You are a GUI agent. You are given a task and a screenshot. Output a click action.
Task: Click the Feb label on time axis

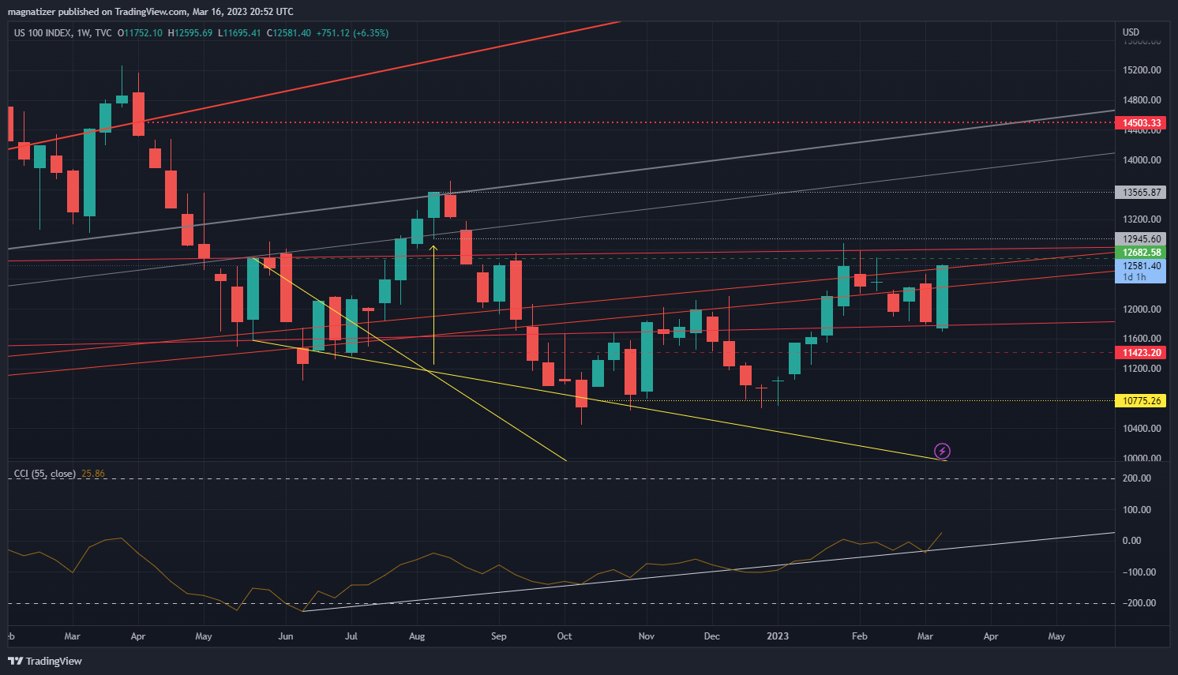860,636
